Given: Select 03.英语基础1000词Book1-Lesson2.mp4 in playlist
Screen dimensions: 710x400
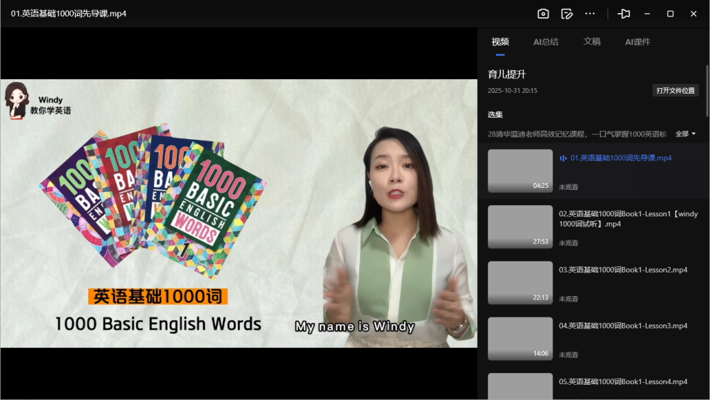Looking at the screenshot, I should click(623, 270).
